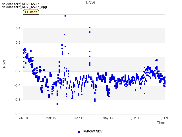The height and width of the screenshot is (137, 182).
Task: Click the NDVI chart title
Action: click(90, 3)
